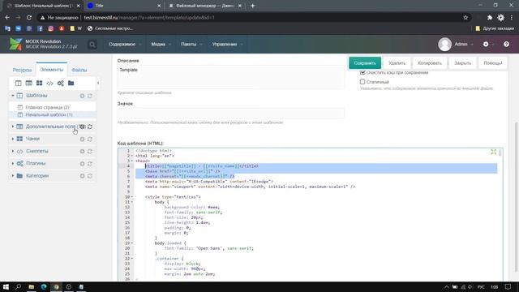Select the Элементы tab
This screenshot has height=292, width=519.
tap(52, 70)
